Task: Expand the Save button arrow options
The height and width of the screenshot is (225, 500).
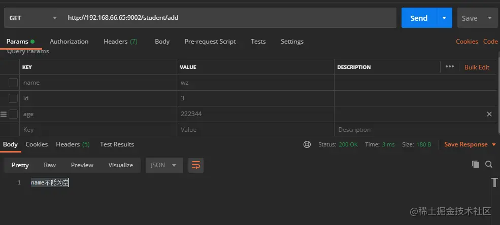Action: [x=490, y=18]
